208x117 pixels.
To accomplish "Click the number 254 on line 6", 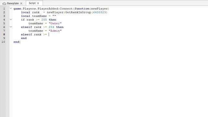I will tap(51, 27).
